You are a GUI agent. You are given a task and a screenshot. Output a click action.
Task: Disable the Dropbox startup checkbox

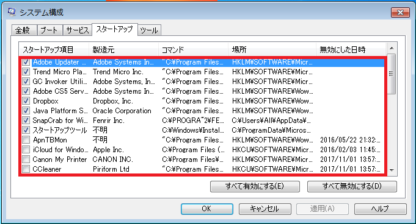point(26,101)
